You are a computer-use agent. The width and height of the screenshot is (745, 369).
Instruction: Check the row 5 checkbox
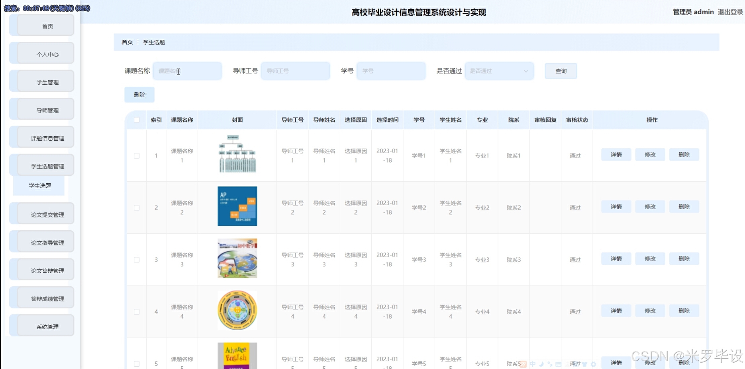pyautogui.click(x=137, y=364)
